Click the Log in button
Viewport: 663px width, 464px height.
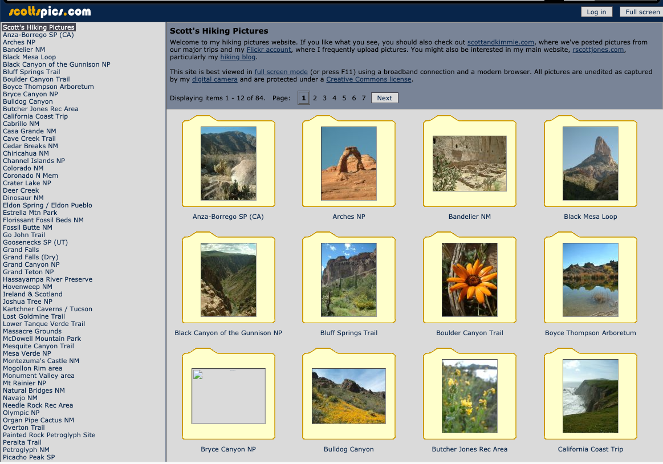pyautogui.click(x=596, y=12)
